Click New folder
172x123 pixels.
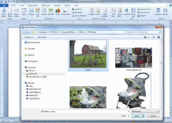click(x=42, y=37)
